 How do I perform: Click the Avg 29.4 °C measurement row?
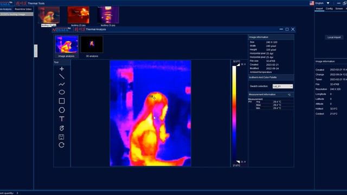271,102
